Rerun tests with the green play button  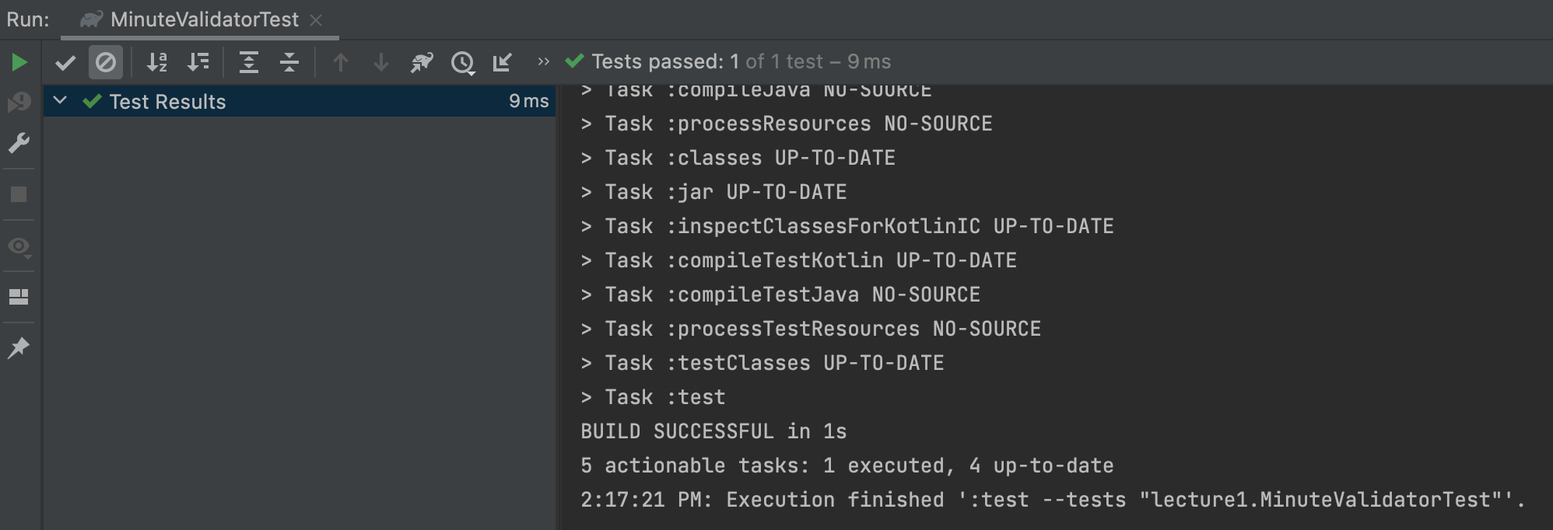point(19,62)
